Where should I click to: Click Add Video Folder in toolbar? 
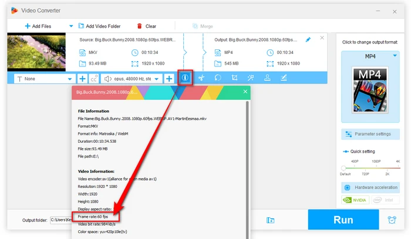[98, 26]
